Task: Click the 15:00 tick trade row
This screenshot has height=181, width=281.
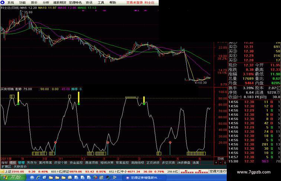Action: click(x=254, y=161)
